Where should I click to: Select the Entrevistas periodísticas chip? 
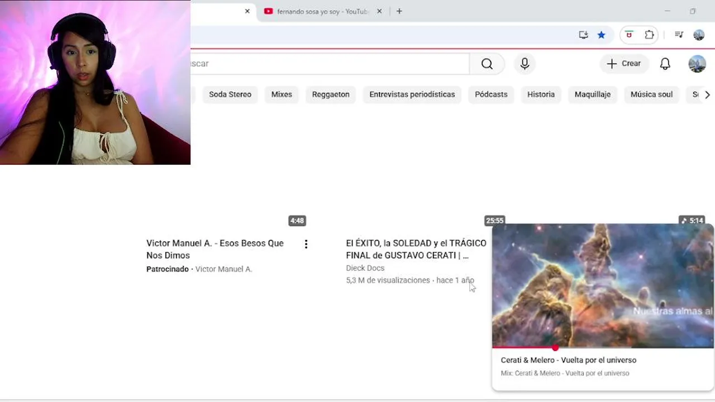[x=412, y=94]
